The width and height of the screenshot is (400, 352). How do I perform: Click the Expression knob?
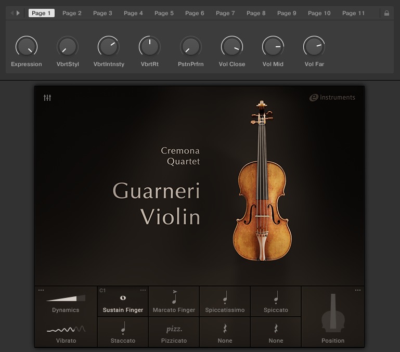pos(26,47)
